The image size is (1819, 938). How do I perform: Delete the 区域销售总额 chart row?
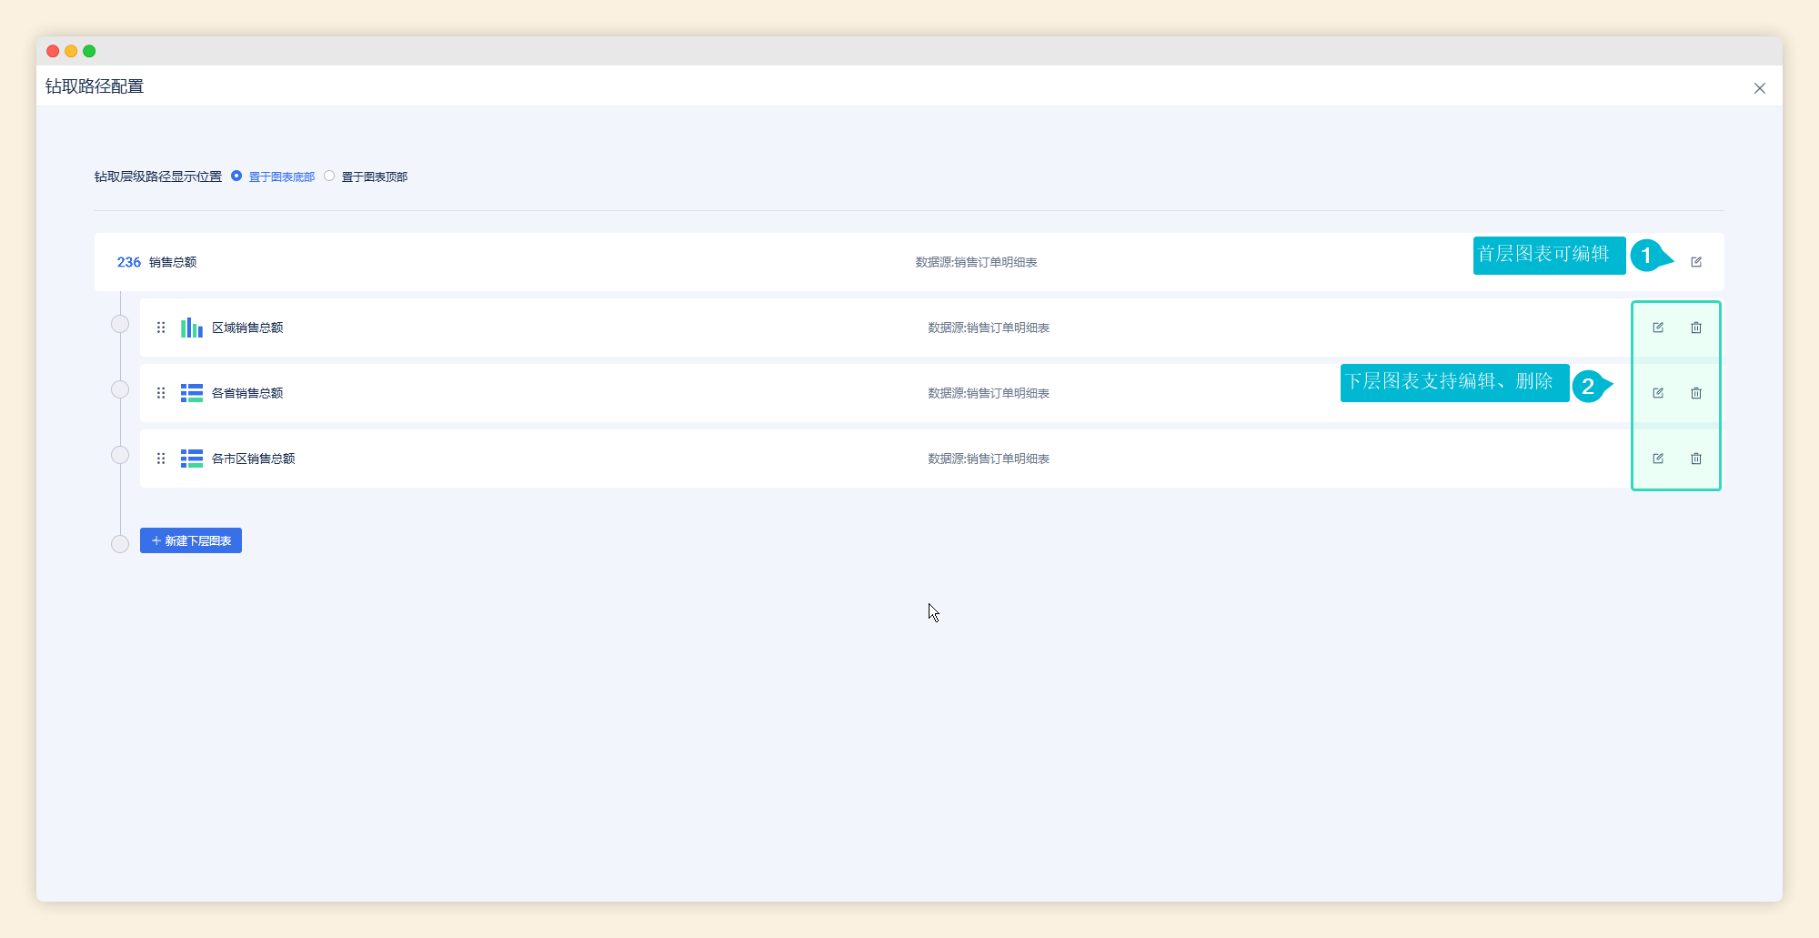[x=1696, y=328]
